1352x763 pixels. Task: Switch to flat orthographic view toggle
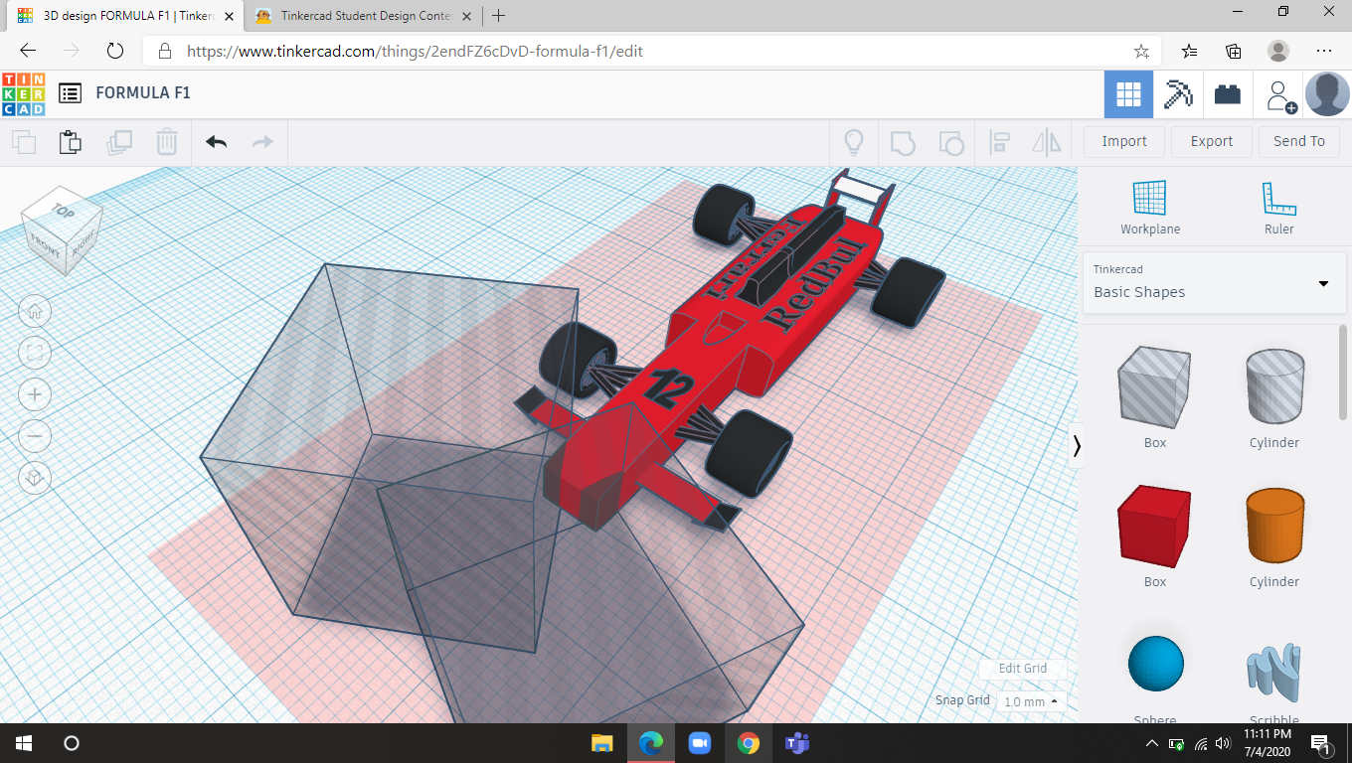tap(35, 478)
